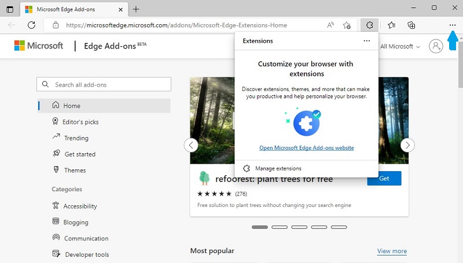Image resolution: width=463 pixels, height=263 pixels.
Task: Select Manage extensions in panel
Action: 278,168
